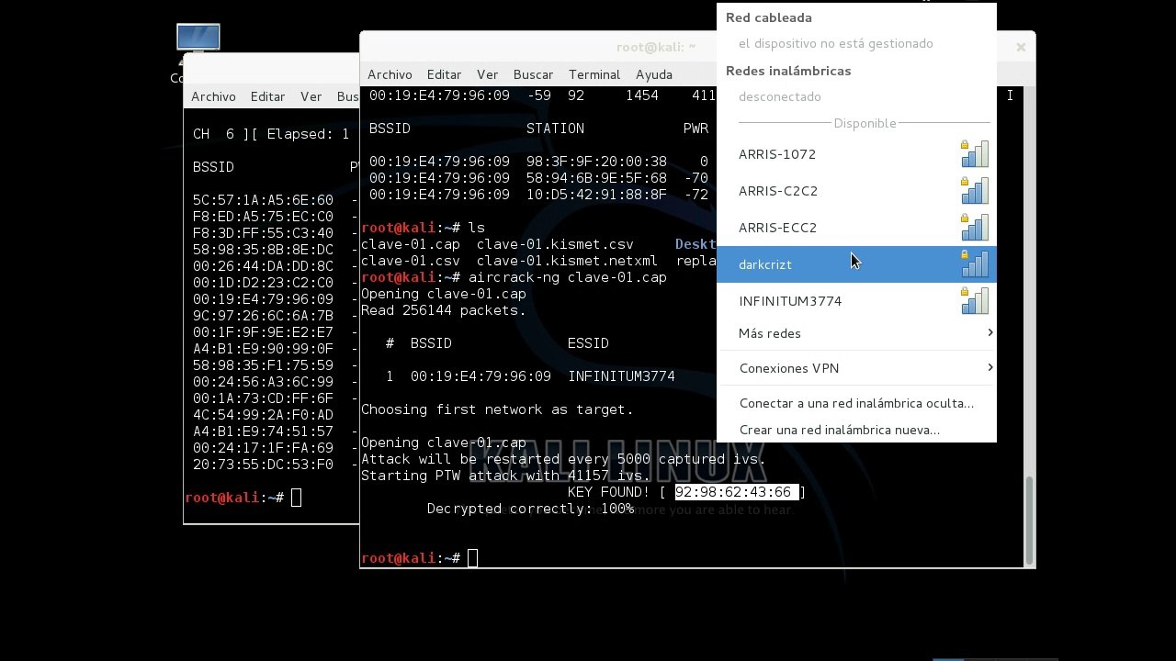The image size is (1176, 661).
Task: Connect to INFINITUM3774 wireless network
Action: click(x=856, y=301)
